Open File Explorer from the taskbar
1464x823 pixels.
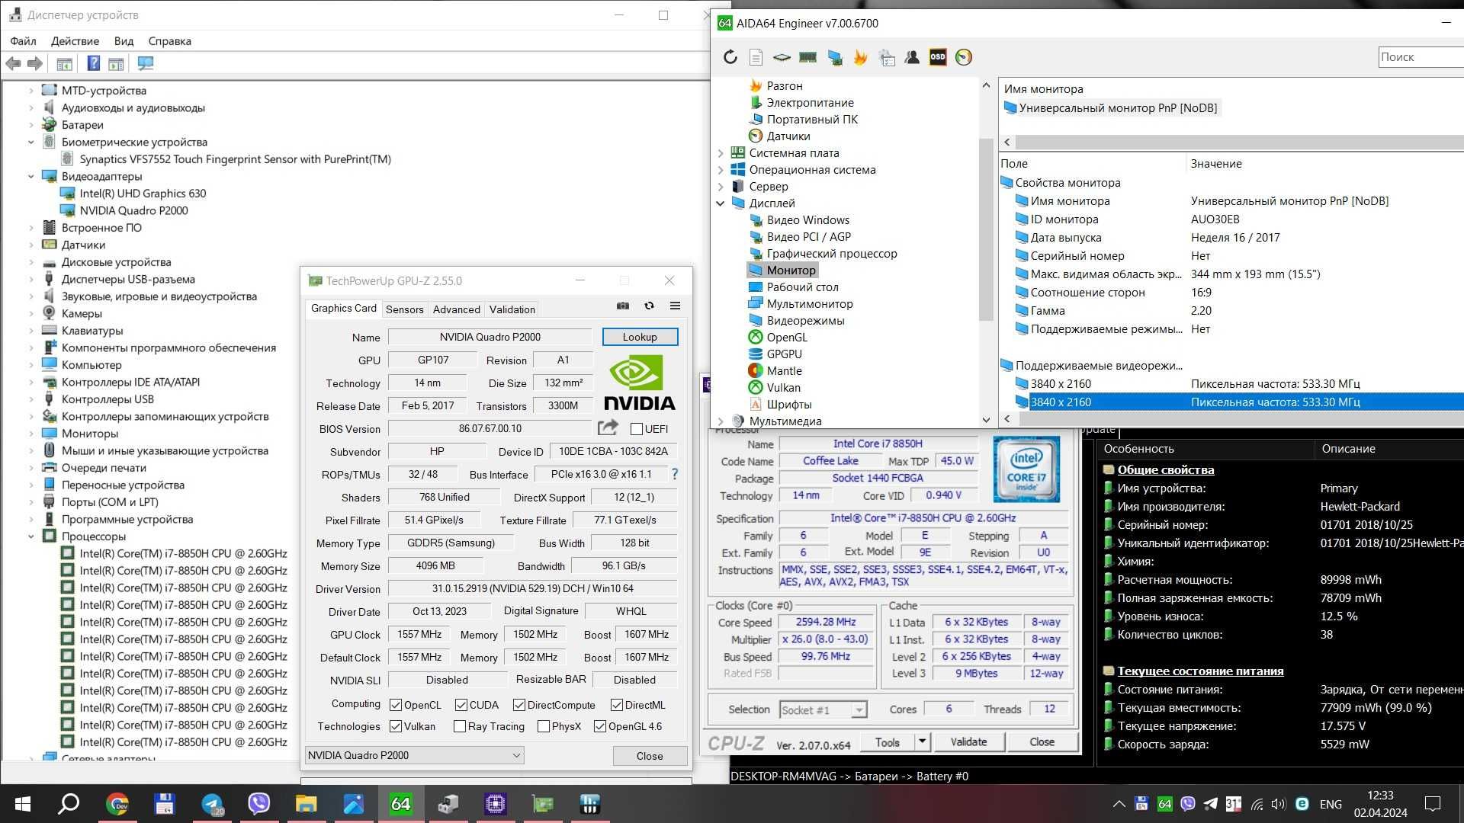(x=307, y=804)
